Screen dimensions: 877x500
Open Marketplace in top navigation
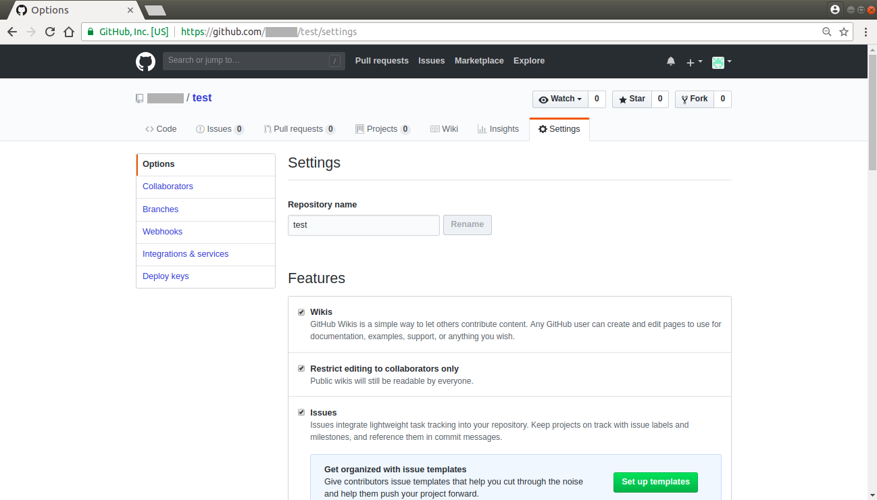tap(479, 61)
